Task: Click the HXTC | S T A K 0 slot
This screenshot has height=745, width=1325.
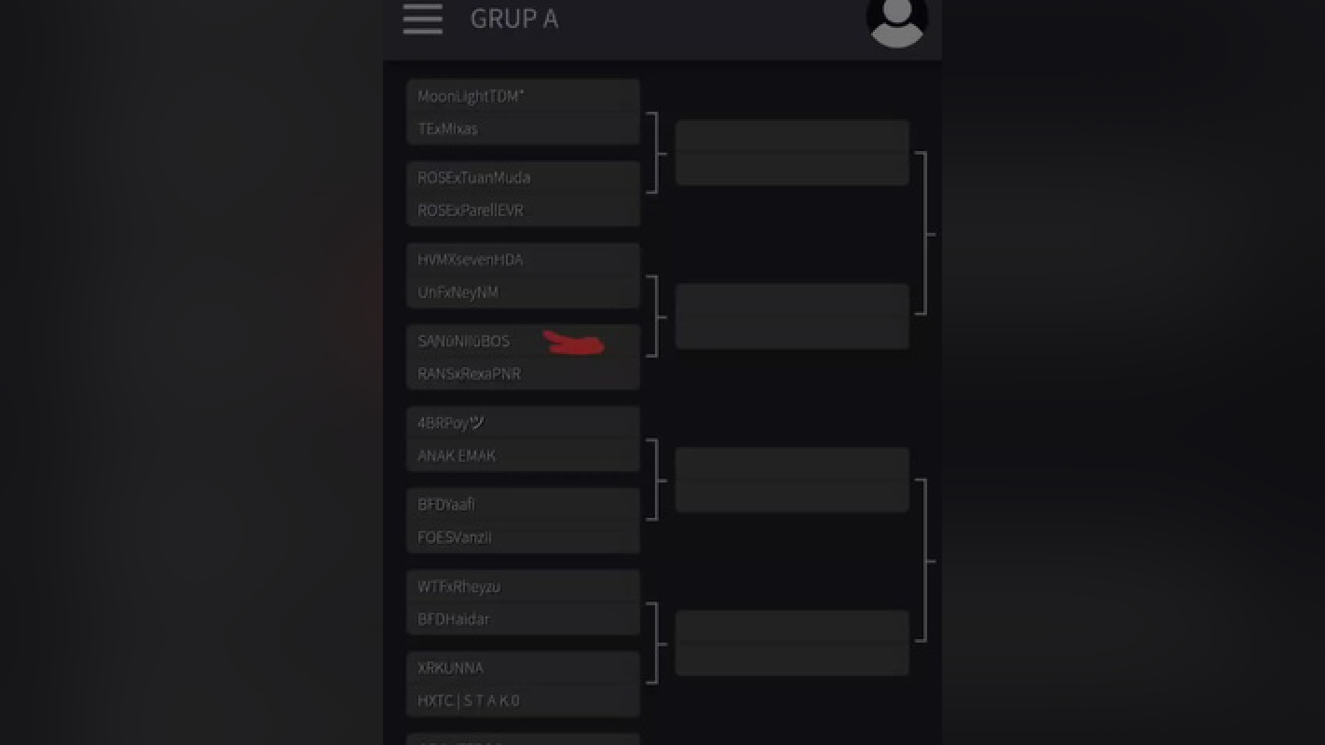Action: click(x=523, y=700)
